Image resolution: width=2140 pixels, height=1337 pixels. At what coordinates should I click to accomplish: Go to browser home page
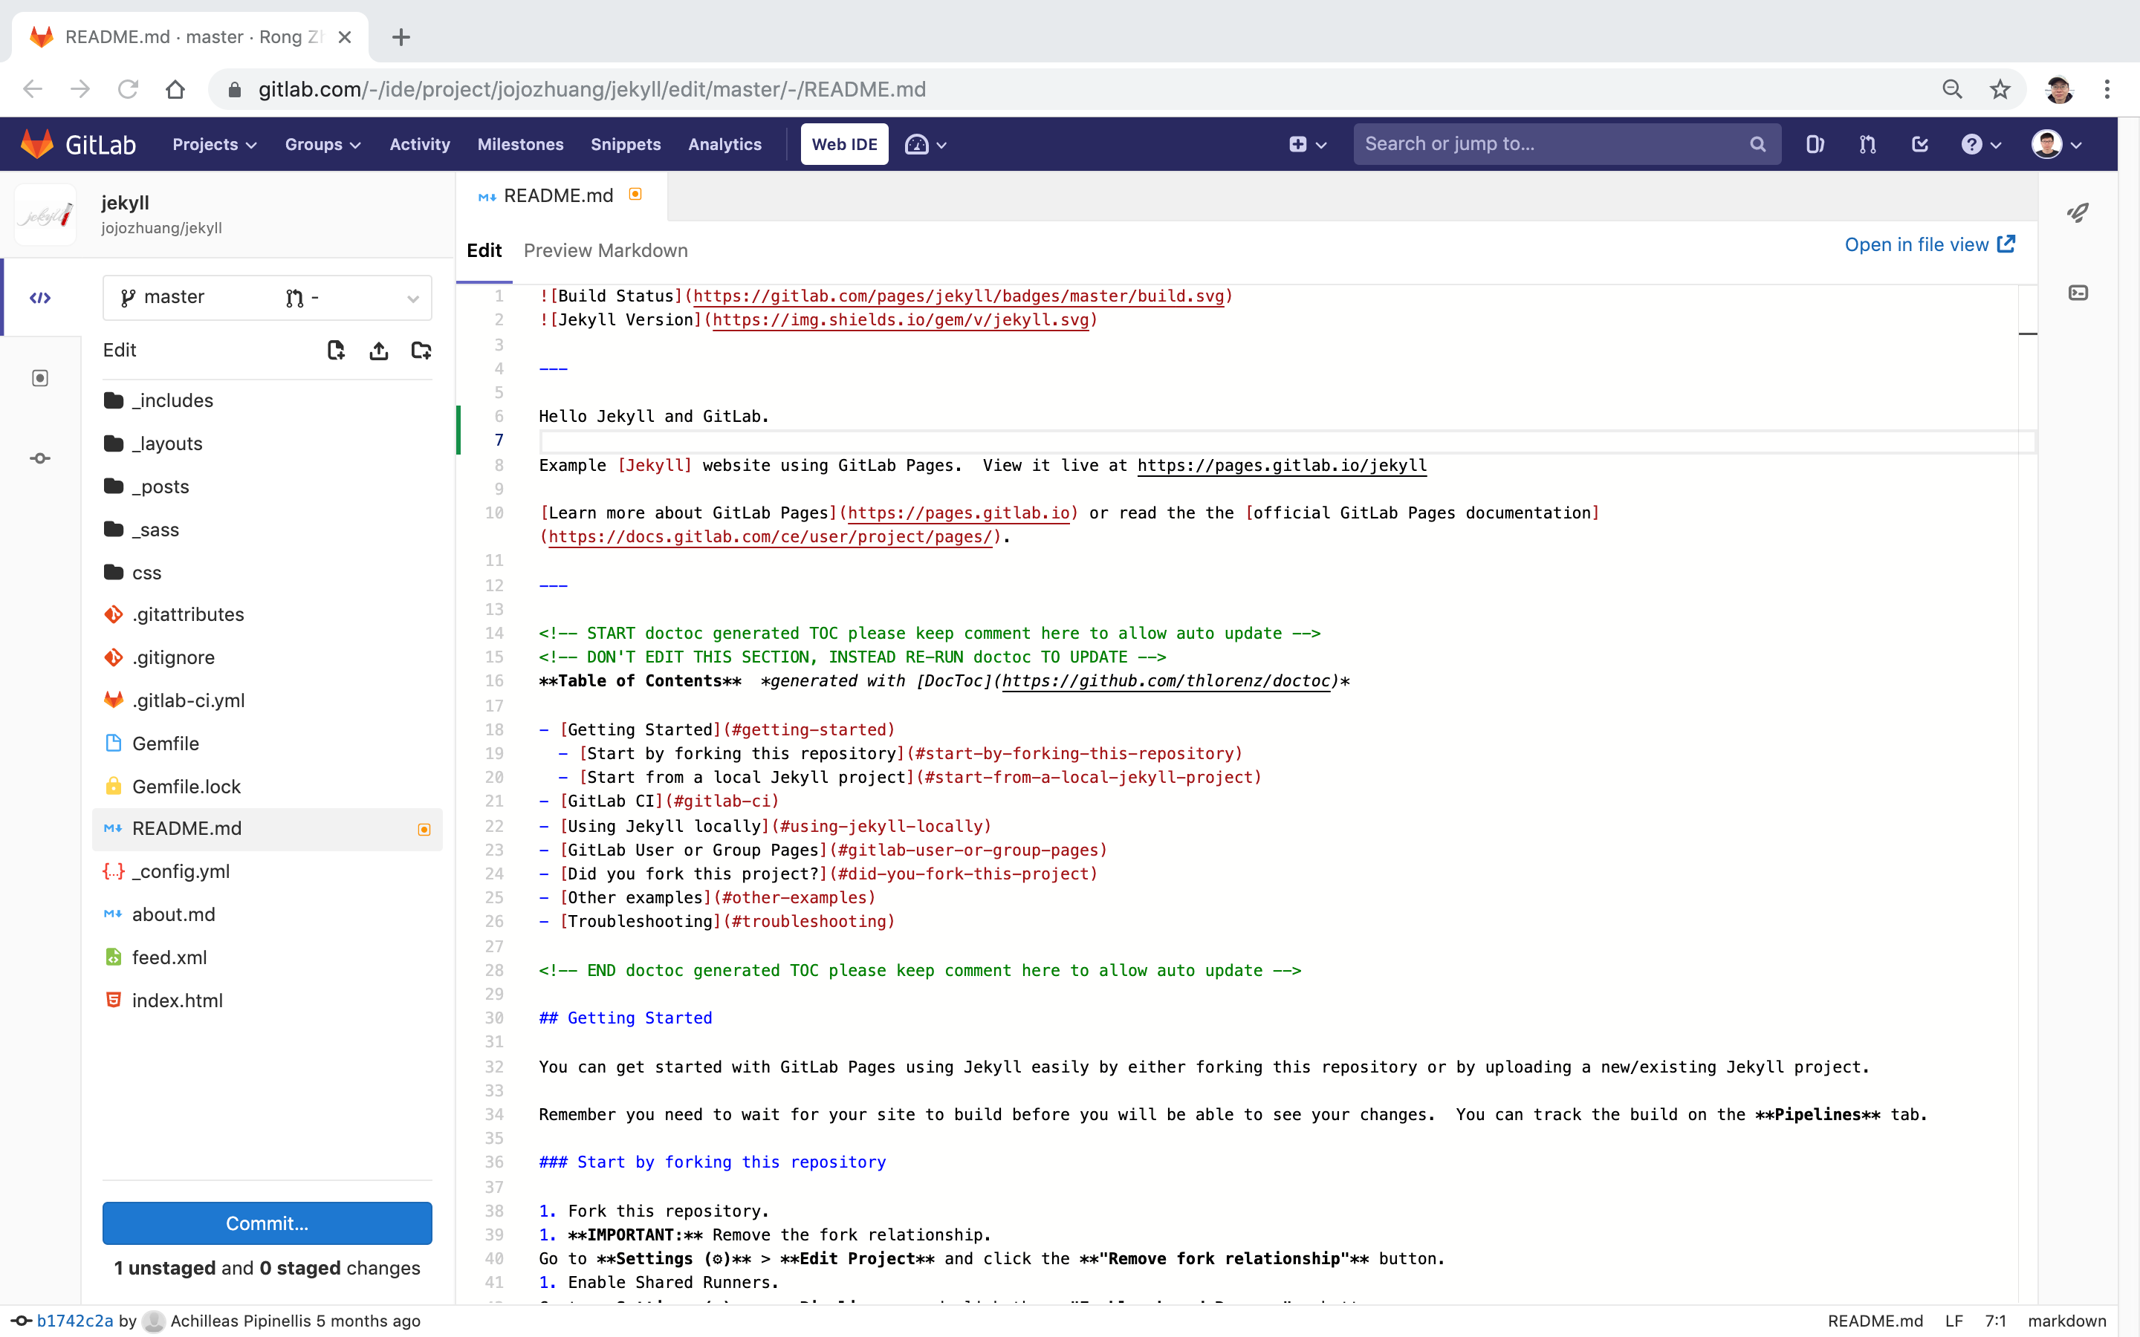click(x=175, y=89)
